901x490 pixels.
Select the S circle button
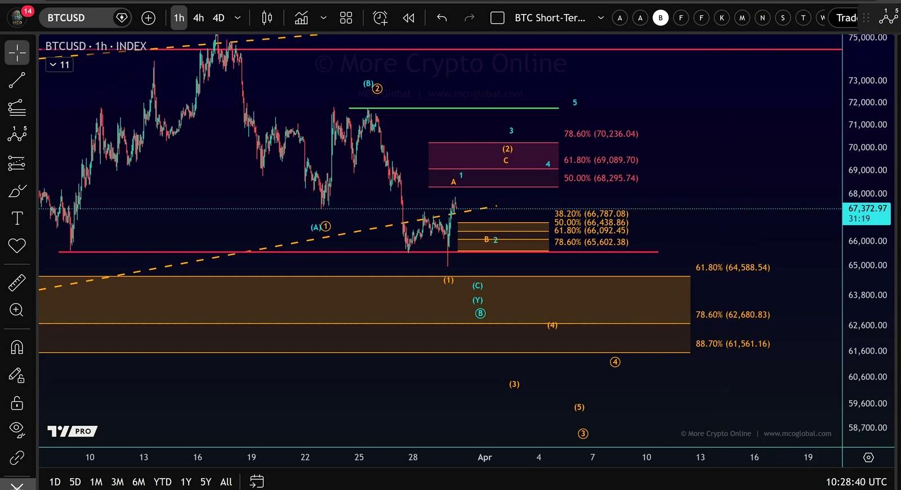point(783,18)
